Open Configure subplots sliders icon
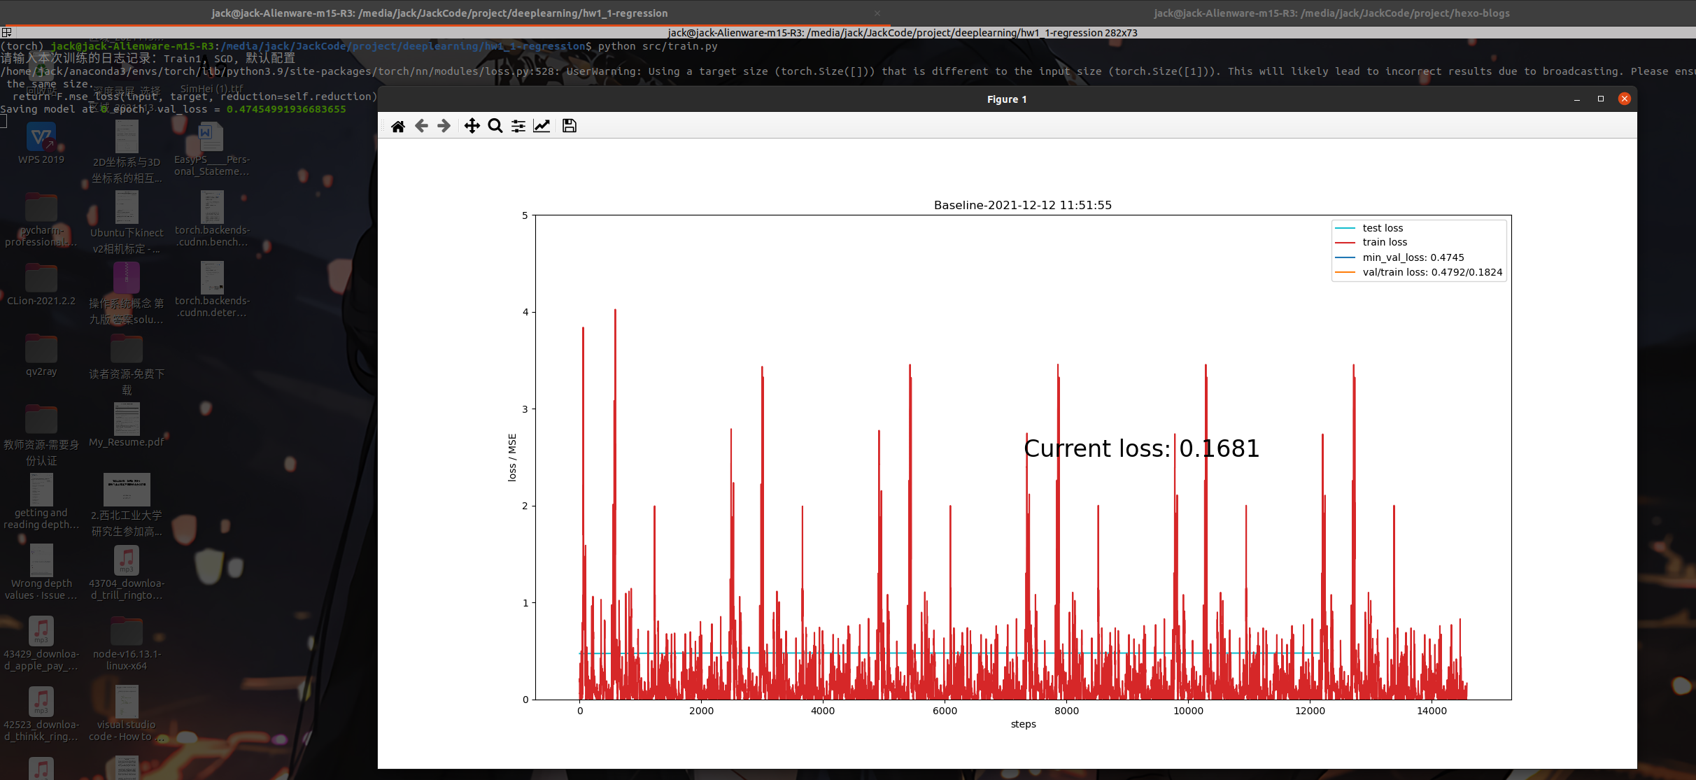The image size is (1696, 780). click(518, 126)
